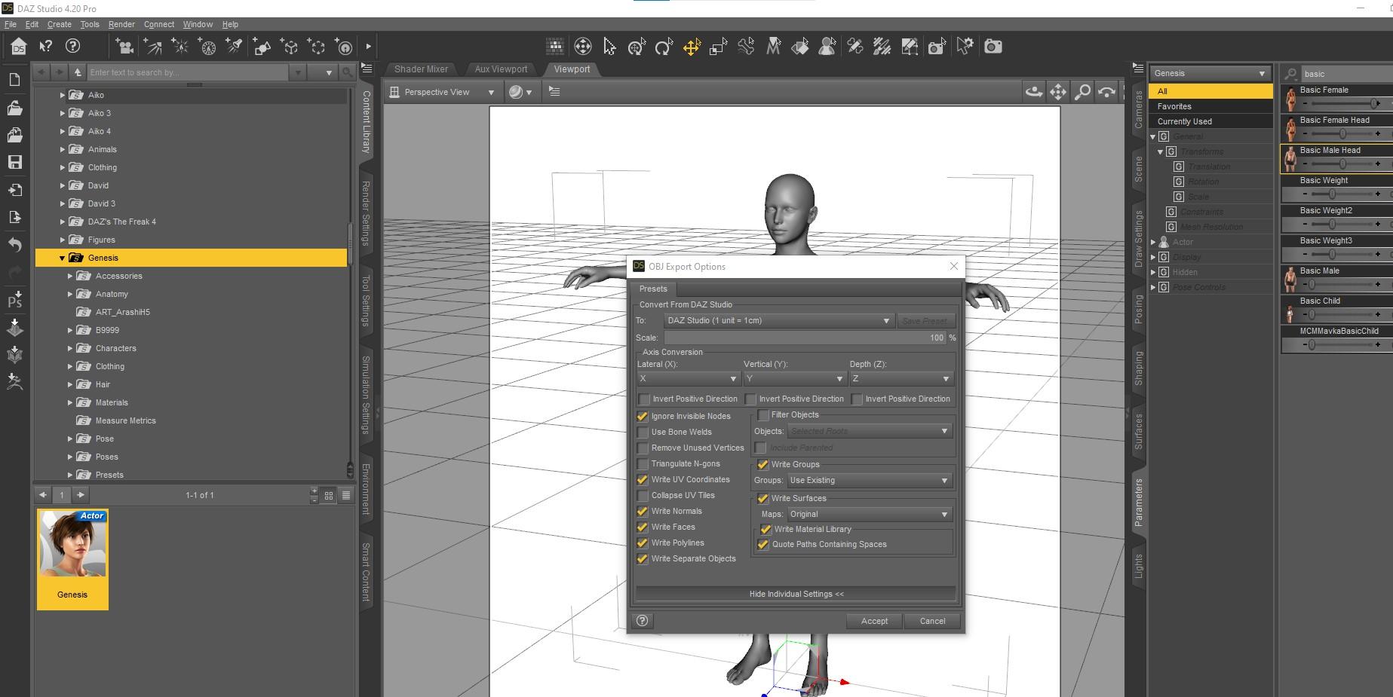Enable Remove Unused Vertices
This screenshot has width=1393, height=697.
tap(643, 448)
